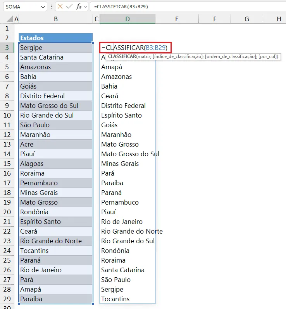Select Piauí cell in column D
Viewport: 286px width, 309px height.
(127, 212)
